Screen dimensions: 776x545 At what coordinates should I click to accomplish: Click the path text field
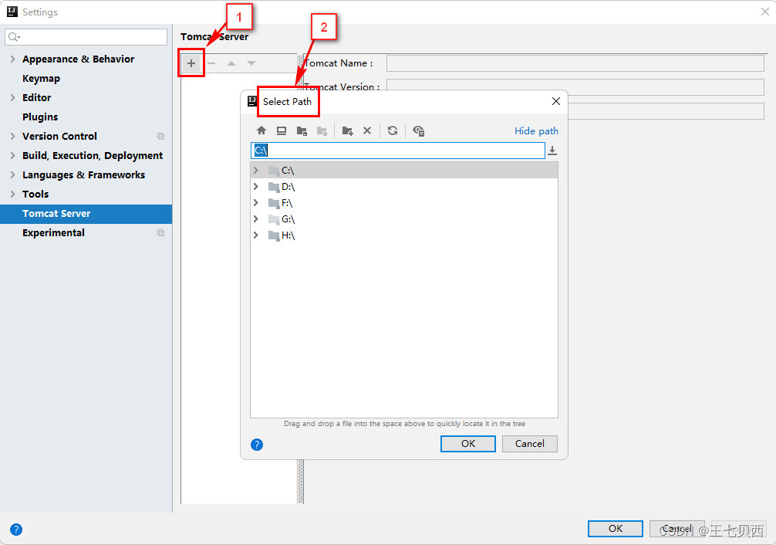398,150
